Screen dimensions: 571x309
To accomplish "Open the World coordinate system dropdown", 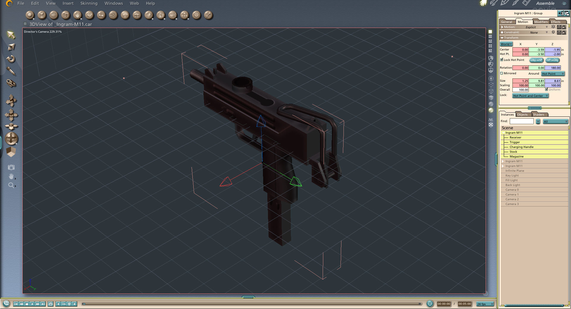I will [506, 44].
